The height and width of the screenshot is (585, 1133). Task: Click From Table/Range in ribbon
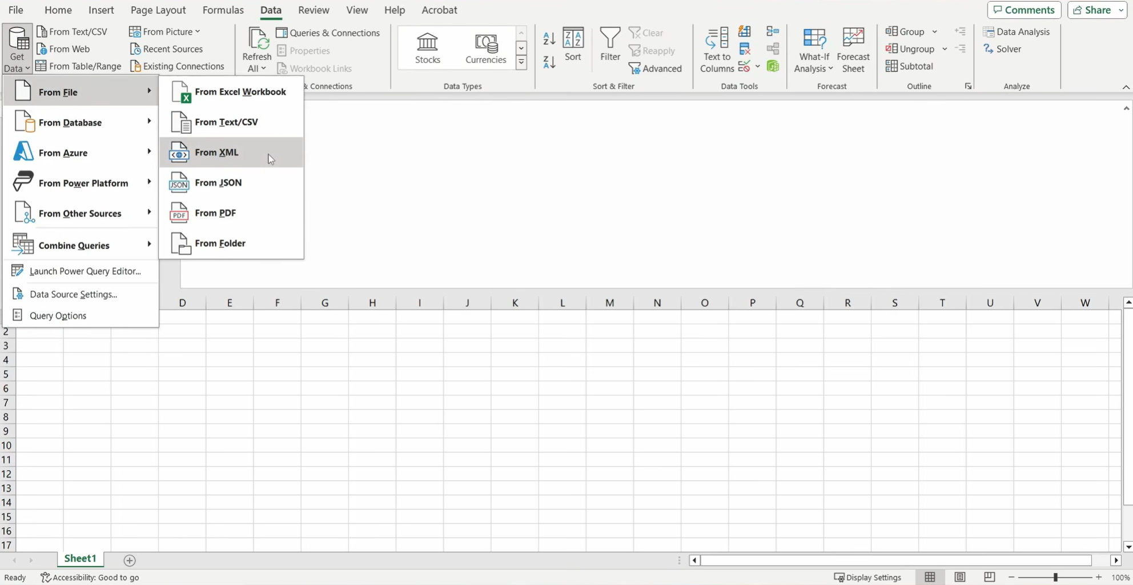click(x=79, y=66)
